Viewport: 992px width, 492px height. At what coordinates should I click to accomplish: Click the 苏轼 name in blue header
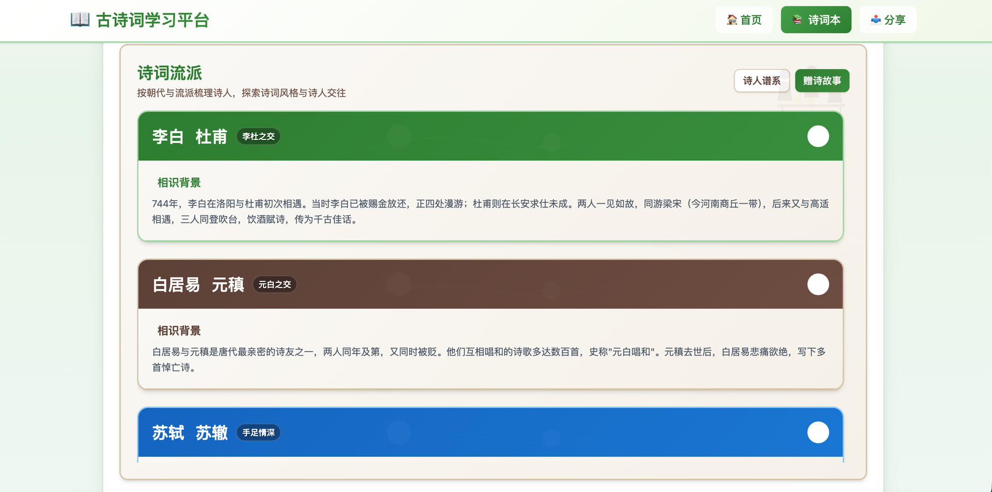point(168,433)
